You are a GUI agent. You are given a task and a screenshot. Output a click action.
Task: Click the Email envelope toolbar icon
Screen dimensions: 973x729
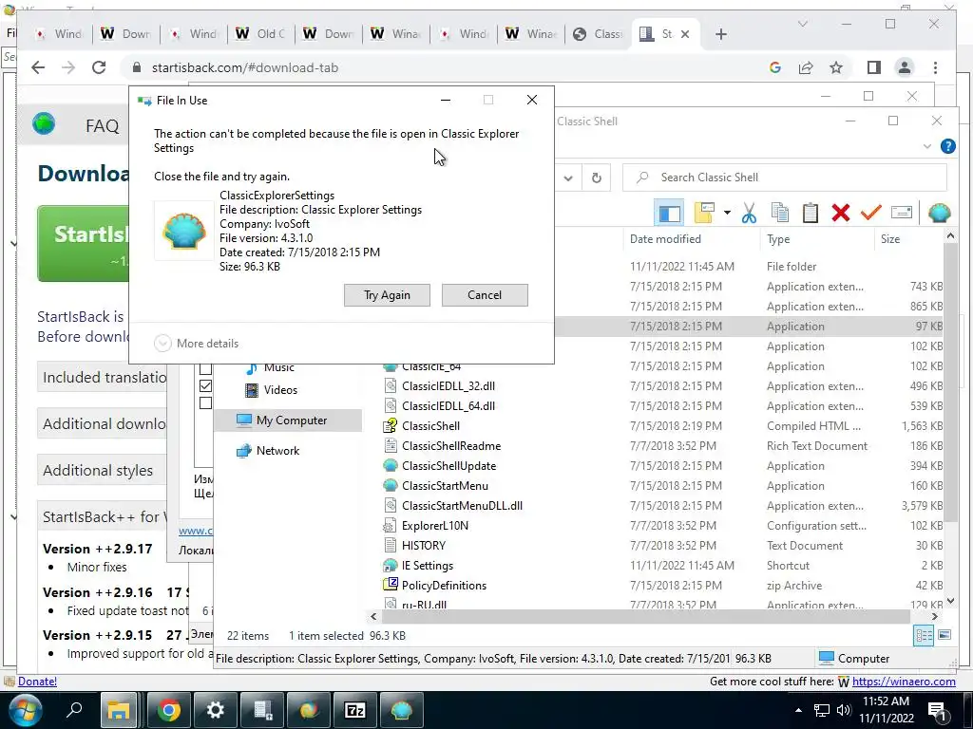pos(901,213)
